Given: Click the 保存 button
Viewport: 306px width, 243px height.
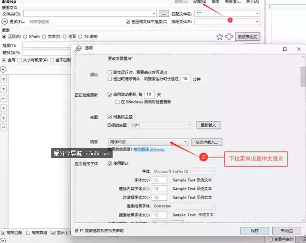Looking at the screenshot, I should 255,231.
